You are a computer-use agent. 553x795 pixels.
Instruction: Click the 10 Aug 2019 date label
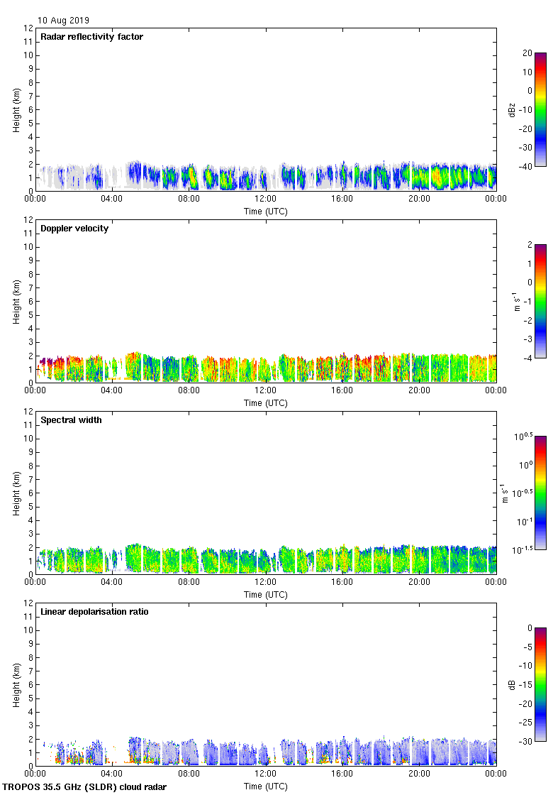(64, 21)
